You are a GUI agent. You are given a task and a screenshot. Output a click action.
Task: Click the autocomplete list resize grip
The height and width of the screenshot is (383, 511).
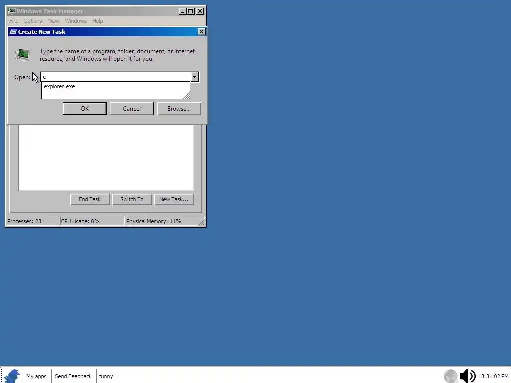click(x=186, y=95)
